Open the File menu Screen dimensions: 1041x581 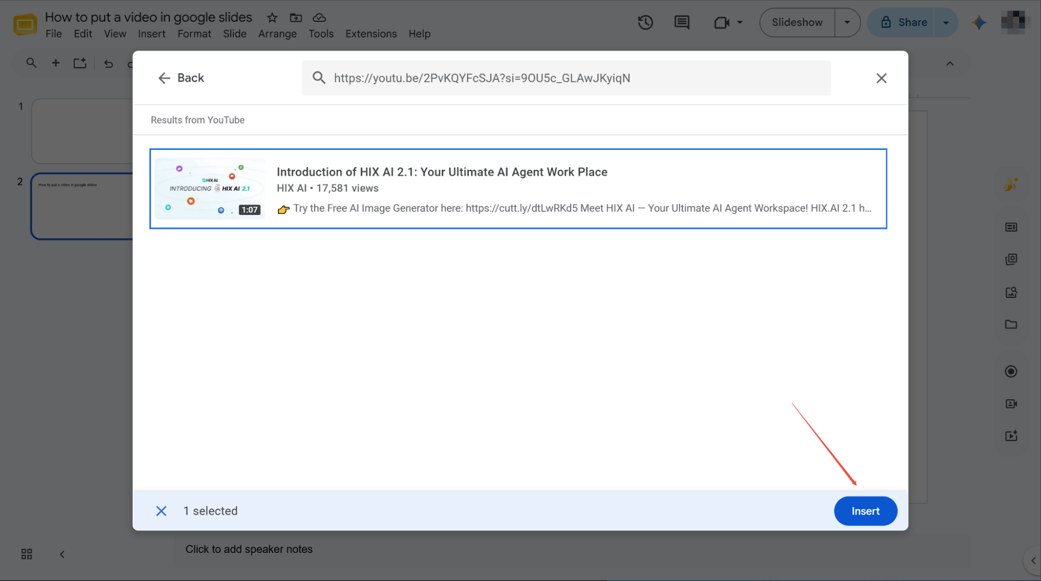click(54, 34)
